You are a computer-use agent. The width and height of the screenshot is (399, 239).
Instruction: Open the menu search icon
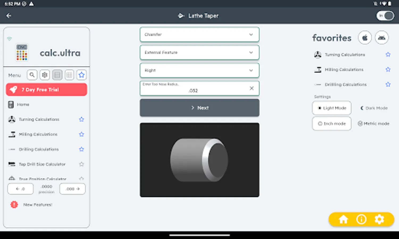(x=32, y=75)
